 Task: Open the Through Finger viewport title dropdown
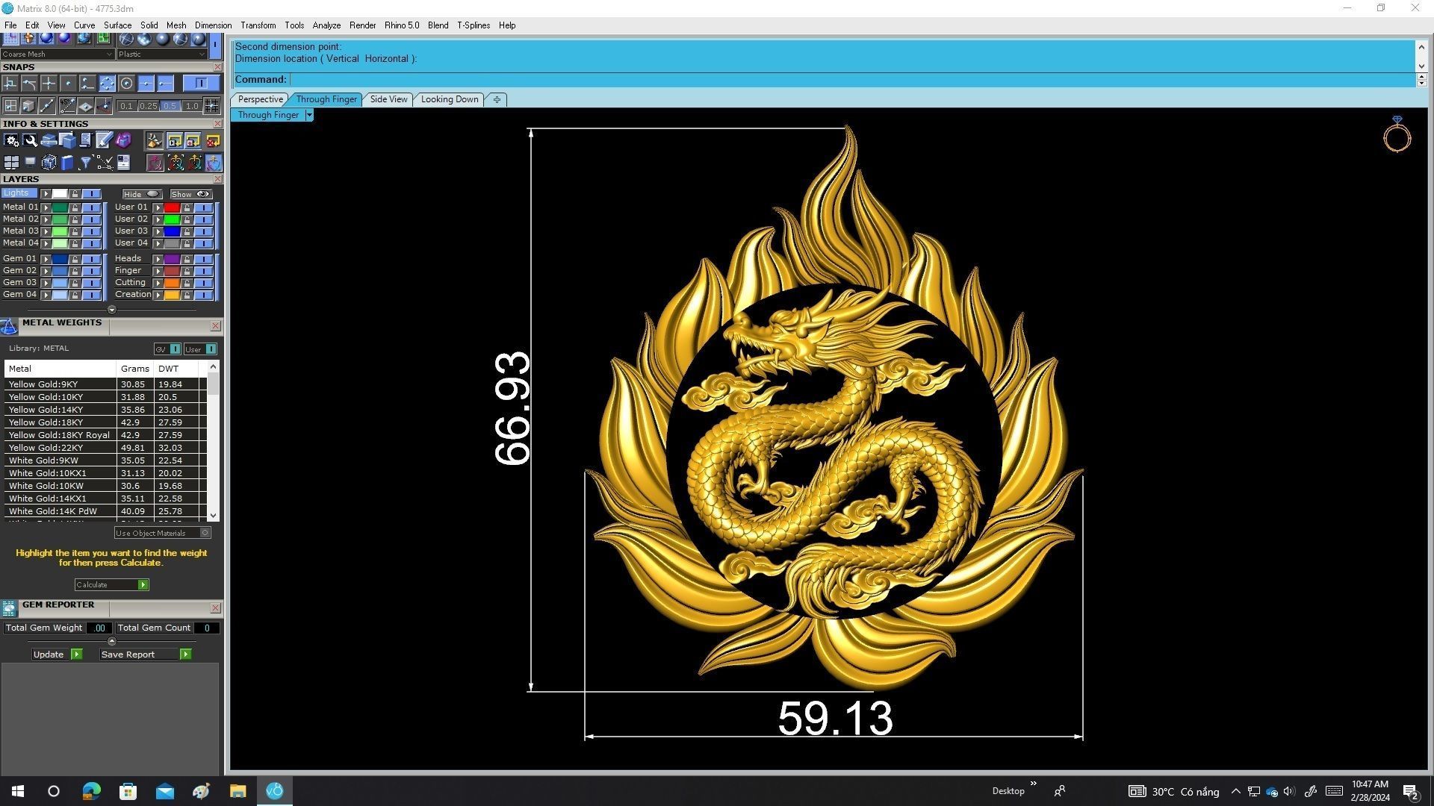(309, 115)
